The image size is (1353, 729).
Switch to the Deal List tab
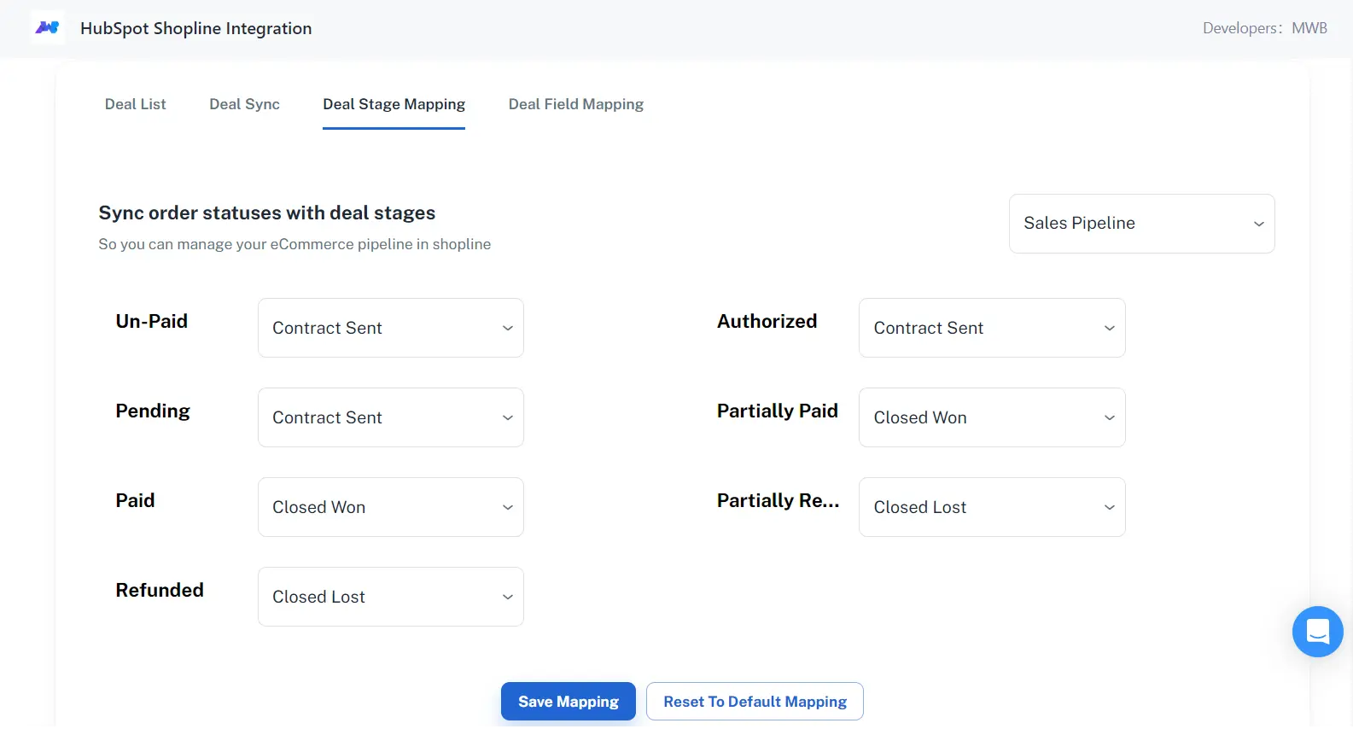[x=135, y=104]
